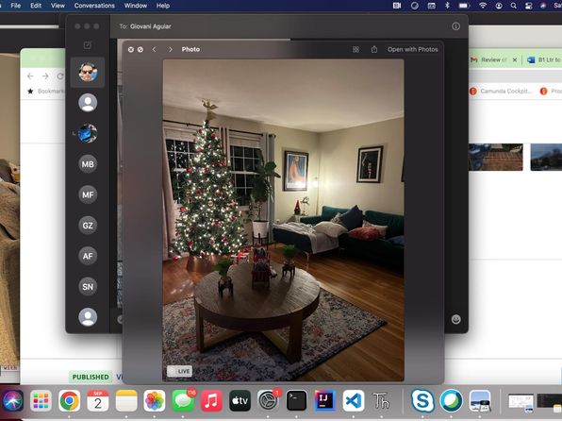Launch Visual Studio Code from the dock
The image size is (562, 421).
point(354,400)
